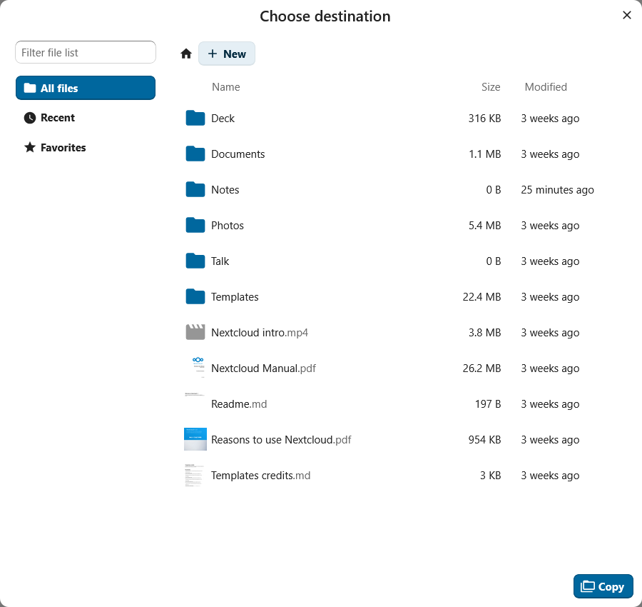Click the star icon next to Favorites
The image size is (642, 607).
[x=30, y=147]
